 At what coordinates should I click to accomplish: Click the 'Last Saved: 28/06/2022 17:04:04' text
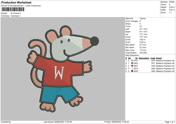click(x=58, y=122)
